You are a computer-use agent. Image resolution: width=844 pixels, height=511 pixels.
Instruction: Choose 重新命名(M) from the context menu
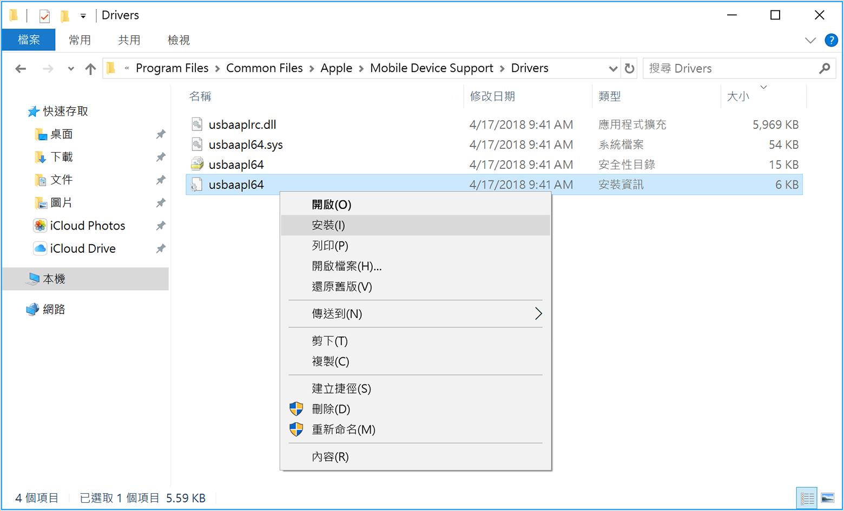[416, 430]
